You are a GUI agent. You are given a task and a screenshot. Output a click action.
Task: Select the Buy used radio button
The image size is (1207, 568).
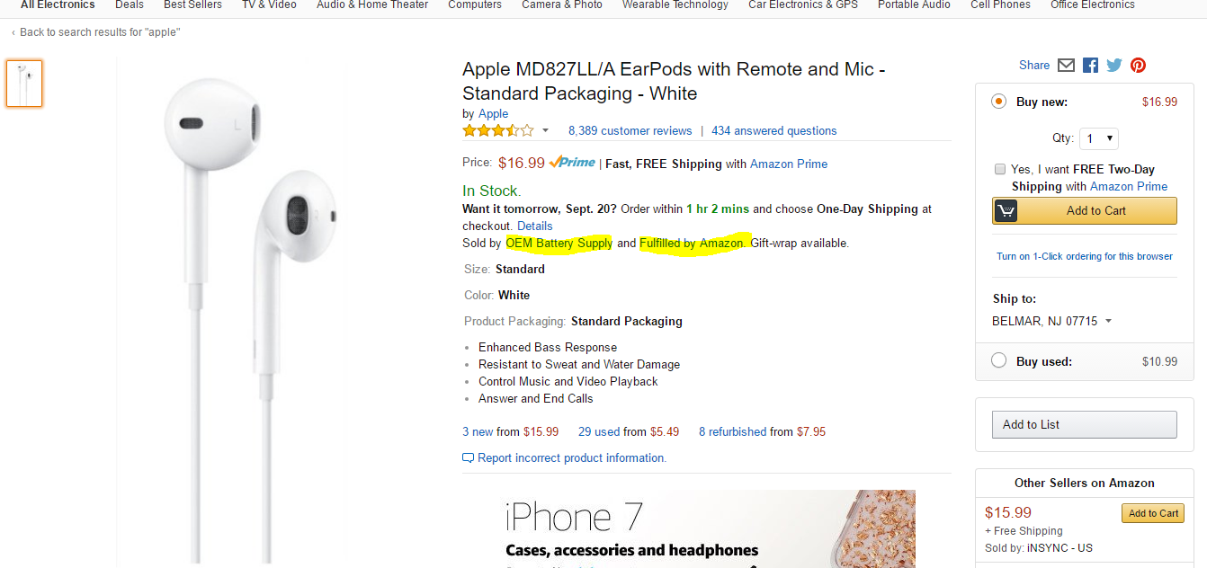coord(998,360)
